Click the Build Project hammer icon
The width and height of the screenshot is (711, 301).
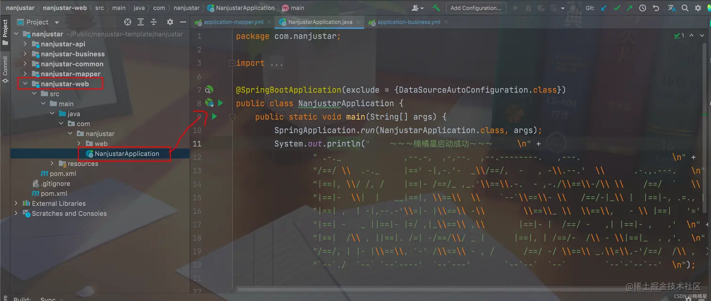436,8
